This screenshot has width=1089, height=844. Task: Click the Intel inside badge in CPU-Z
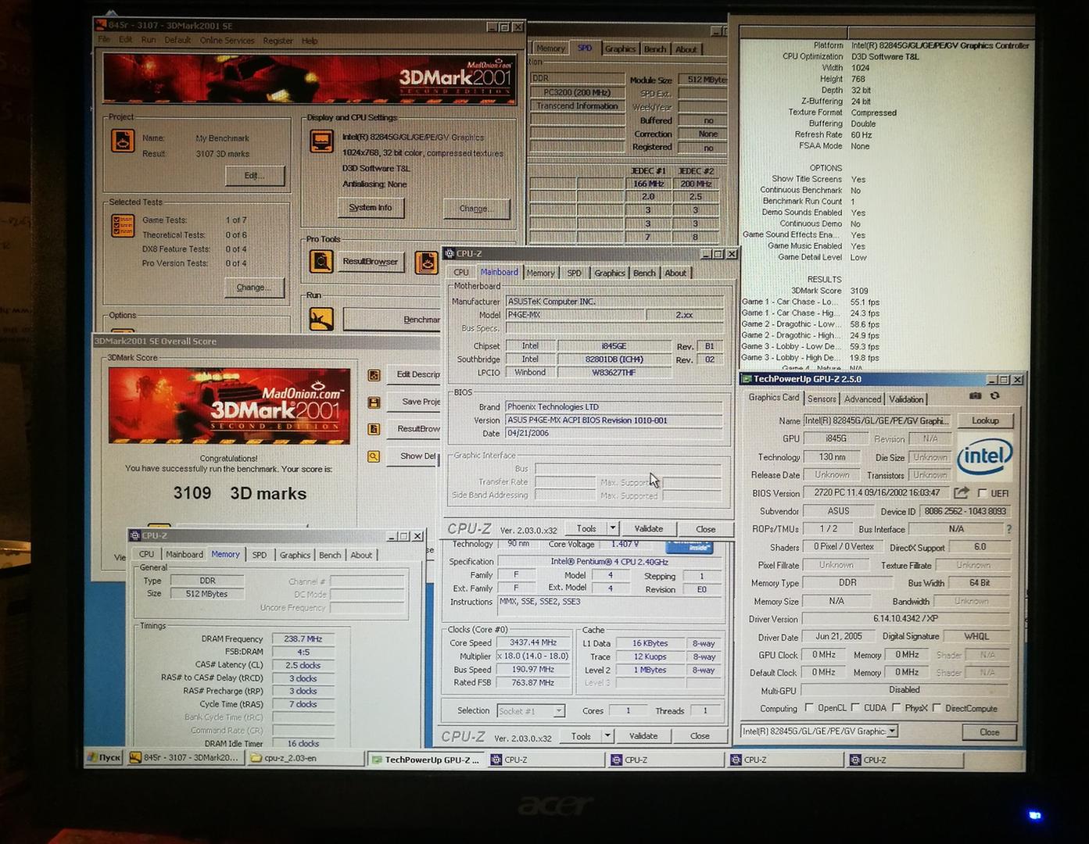pyautogui.click(x=690, y=545)
